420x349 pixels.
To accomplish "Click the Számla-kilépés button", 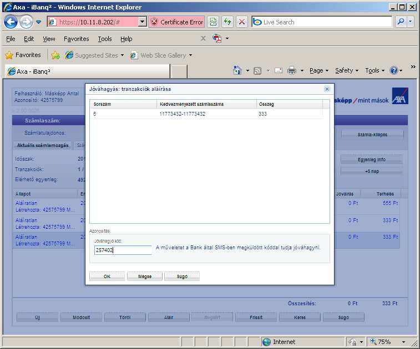I will (372, 134).
